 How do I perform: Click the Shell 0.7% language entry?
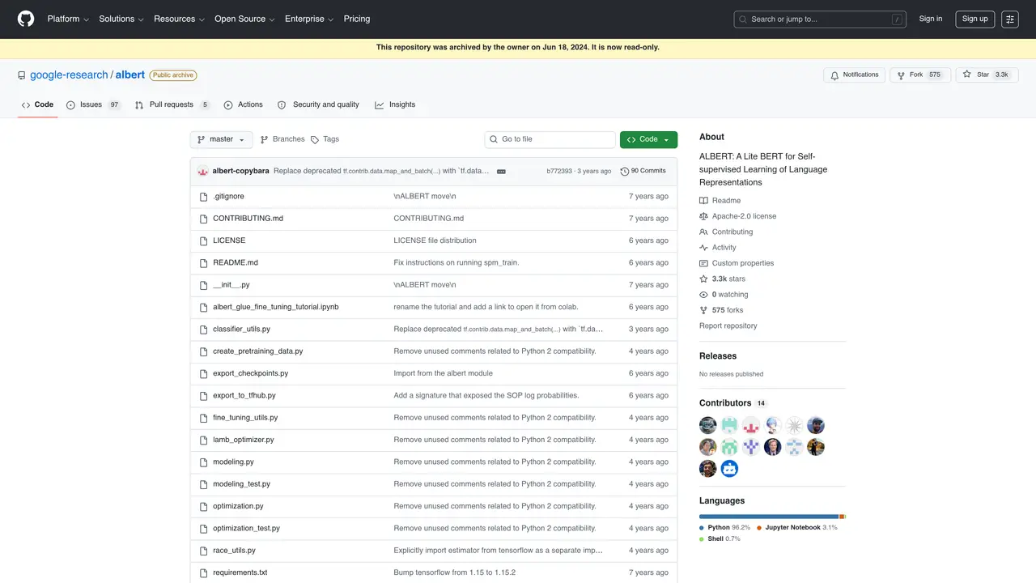coord(720,539)
